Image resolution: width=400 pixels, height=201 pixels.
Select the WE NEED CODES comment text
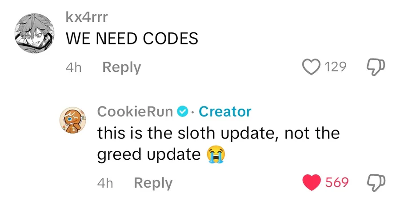[x=132, y=39]
